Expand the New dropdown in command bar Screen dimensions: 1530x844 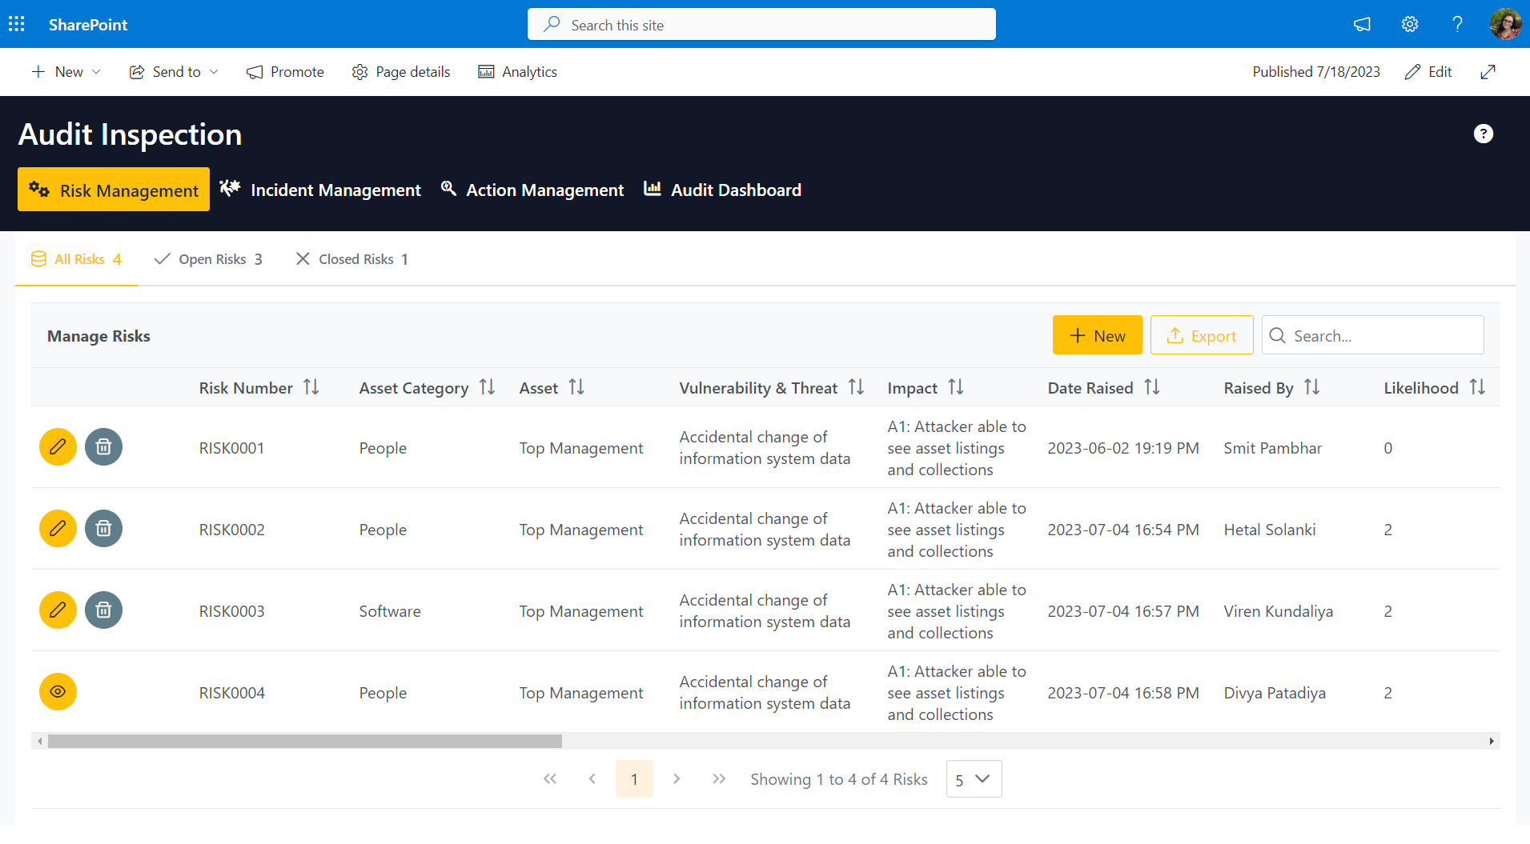66,72
